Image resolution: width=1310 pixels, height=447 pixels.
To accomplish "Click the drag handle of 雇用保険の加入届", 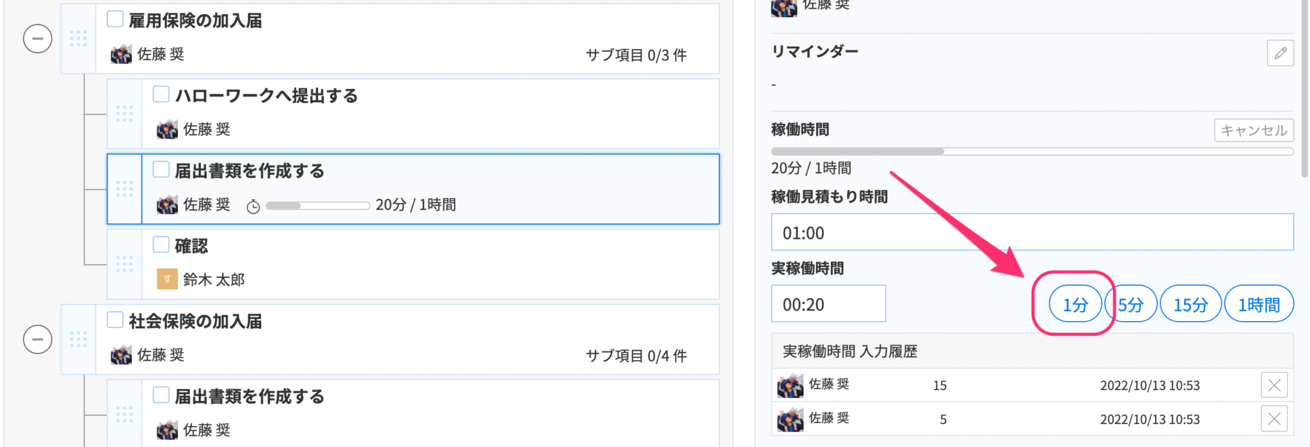I will tap(79, 38).
